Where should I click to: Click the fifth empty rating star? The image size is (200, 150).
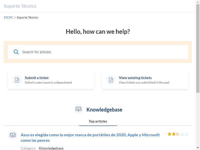click(186, 134)
